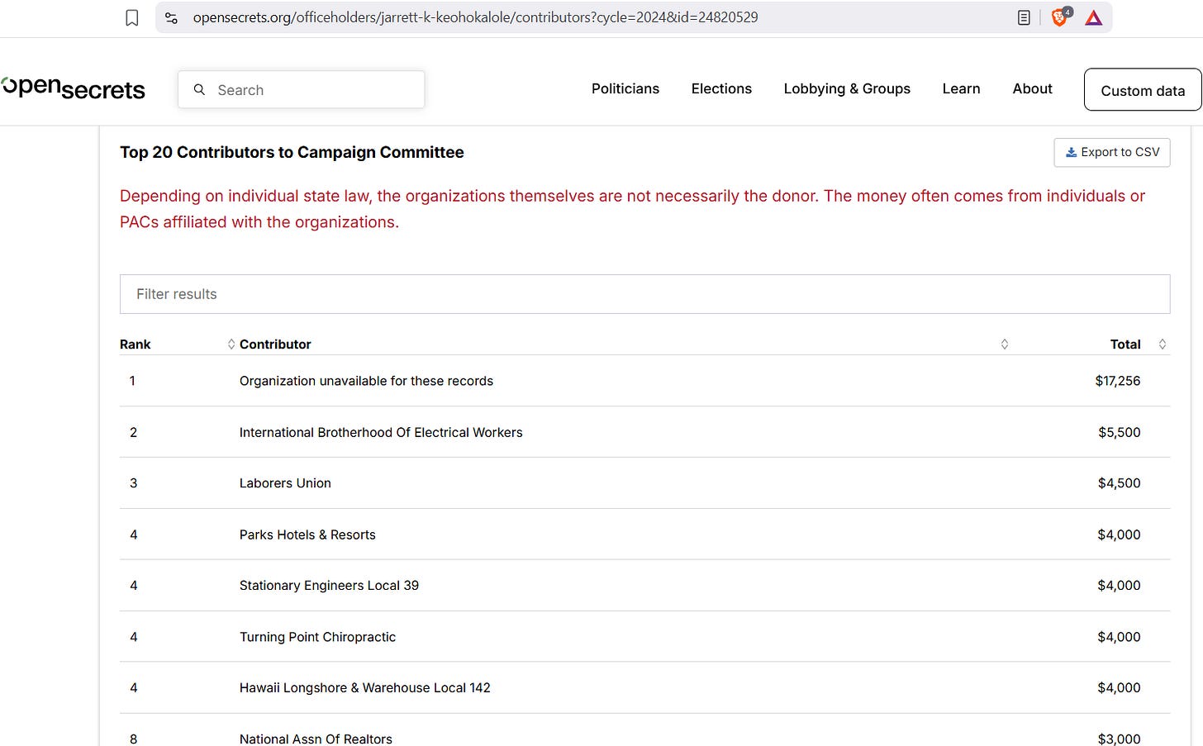
Task: Open the Politicians menu
Action: coord(625,89)
